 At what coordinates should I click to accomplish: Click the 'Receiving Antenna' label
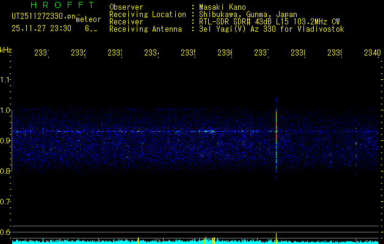pyautogui.click(x=146, y=29)
